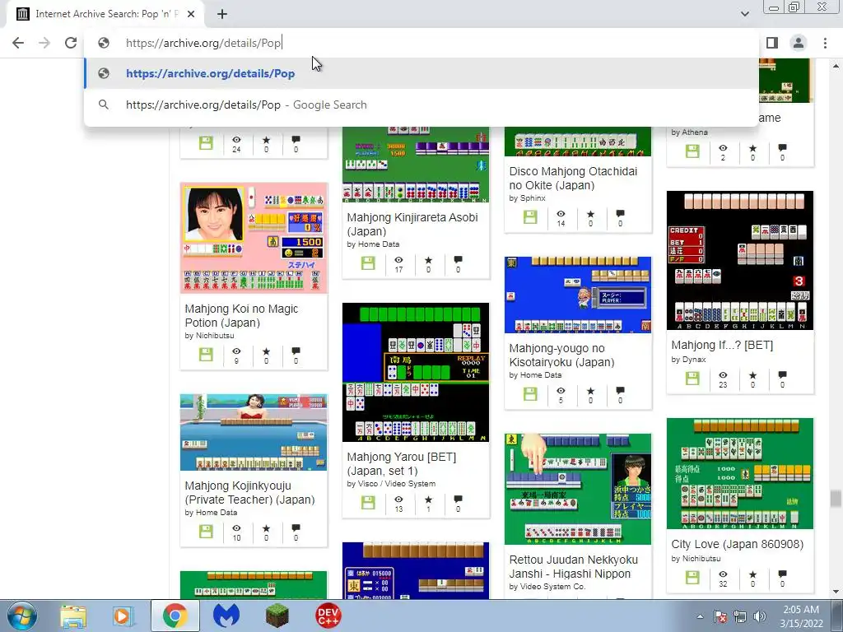Open City Love (Japan 860908) title link
843x632 pixels.
(x=737, y=544)
